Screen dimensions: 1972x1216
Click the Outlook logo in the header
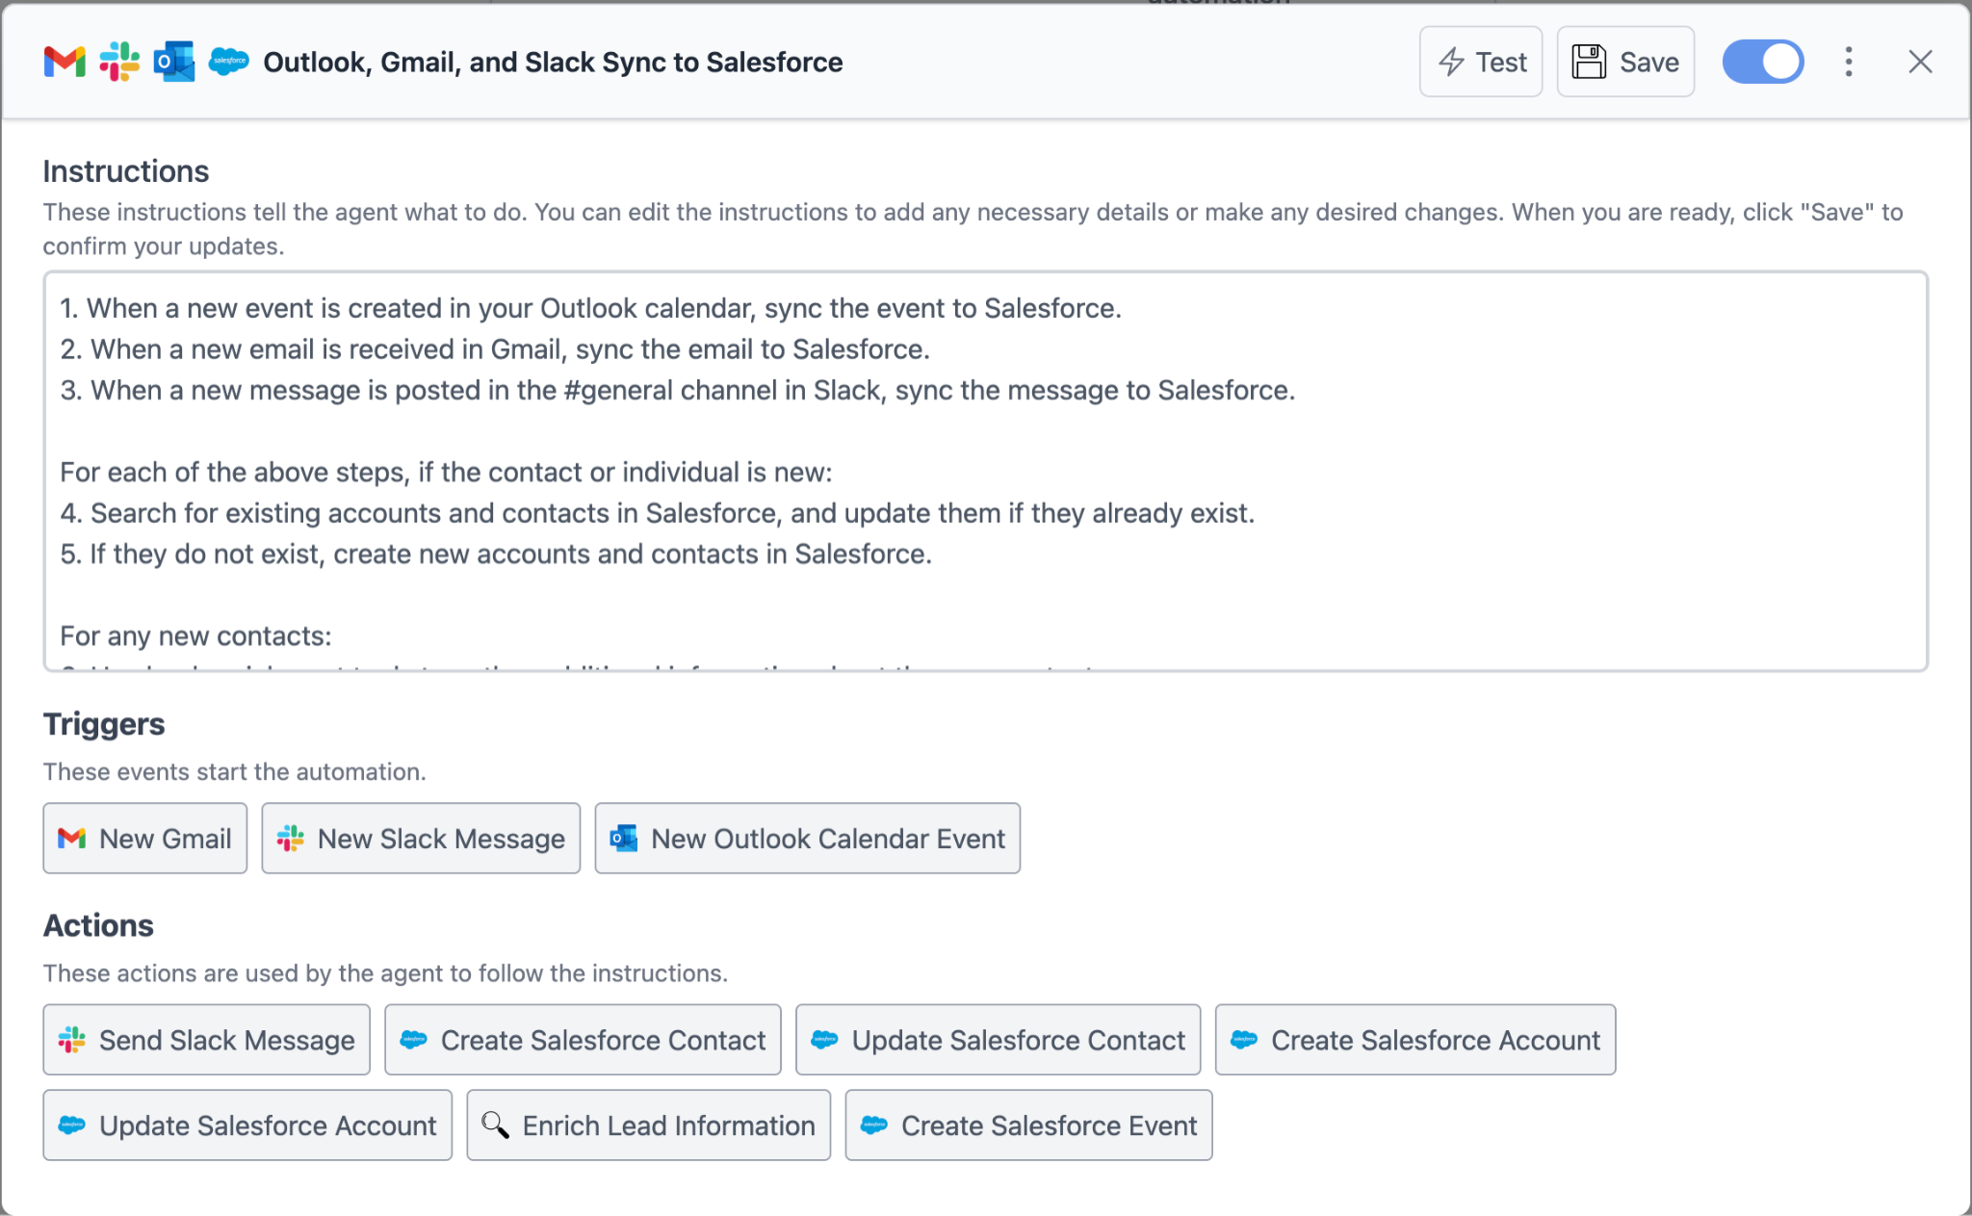pyautogui.click(x=174, y=62)
